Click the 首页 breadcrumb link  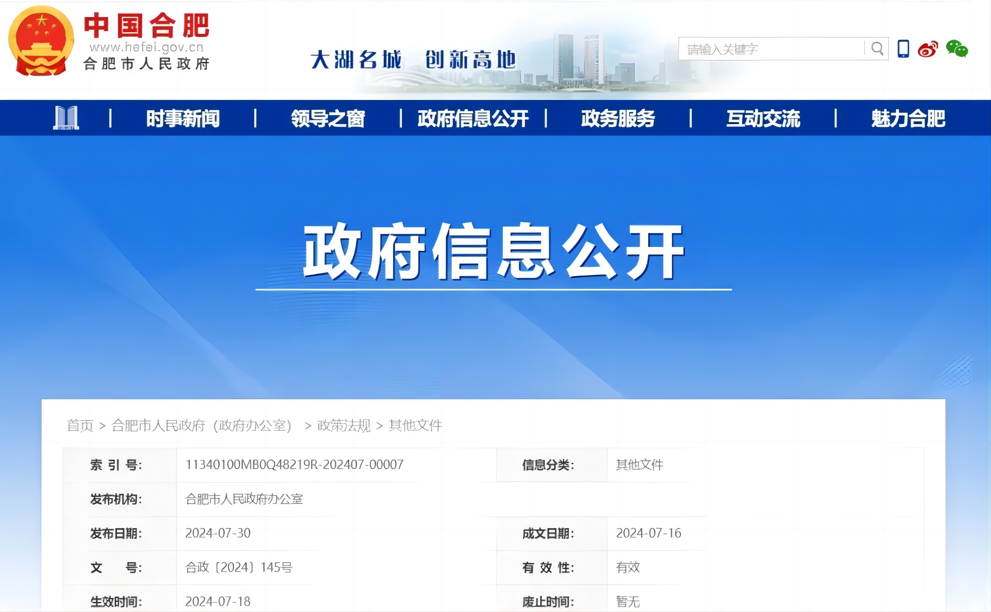point(80,426)
